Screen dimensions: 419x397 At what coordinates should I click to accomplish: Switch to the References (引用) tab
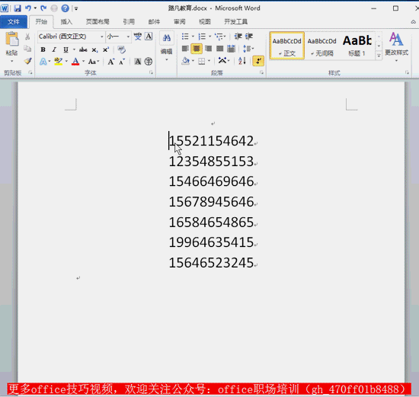[x=129, y=21]
